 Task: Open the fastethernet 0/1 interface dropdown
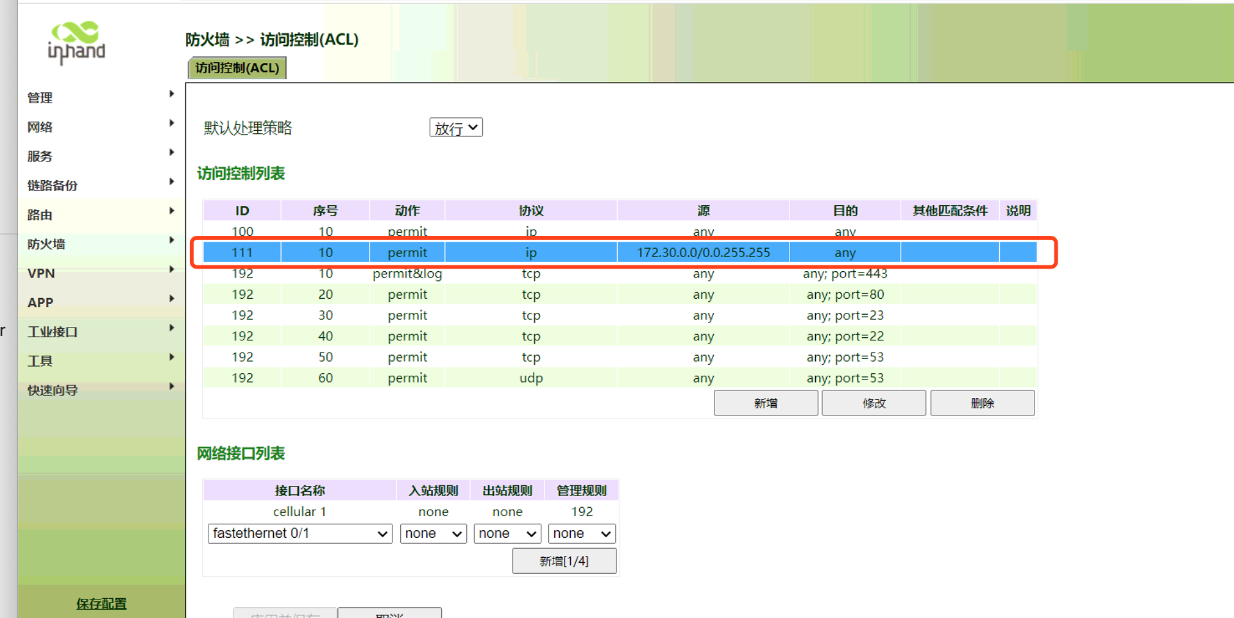pyautogui.click(x=300, y=533)
